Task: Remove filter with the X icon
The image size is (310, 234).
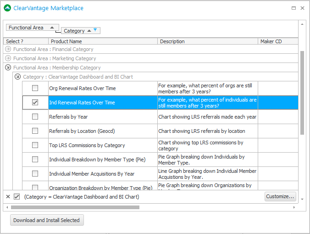Action: pyautogui.click(x=8, y=197)
